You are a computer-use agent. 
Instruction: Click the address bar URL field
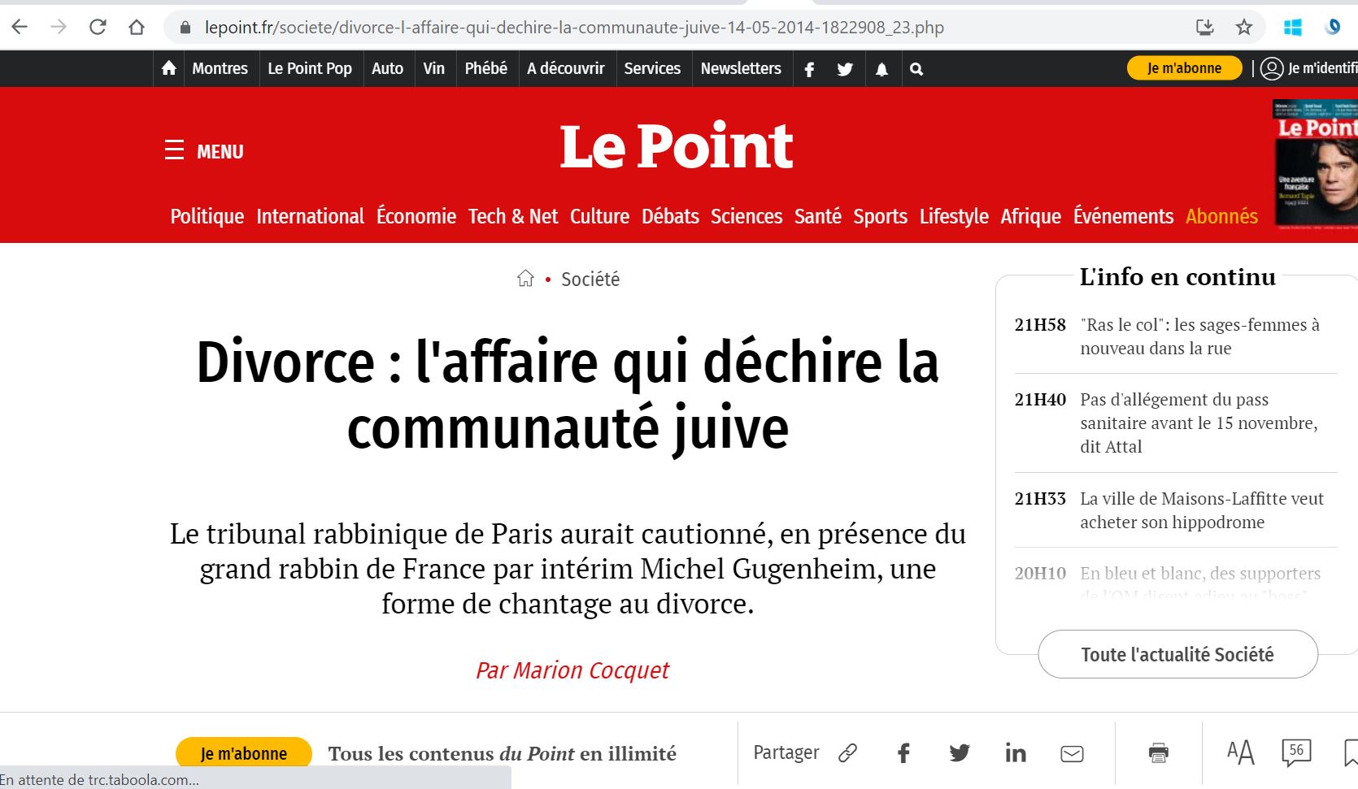[x=573, y=28]
